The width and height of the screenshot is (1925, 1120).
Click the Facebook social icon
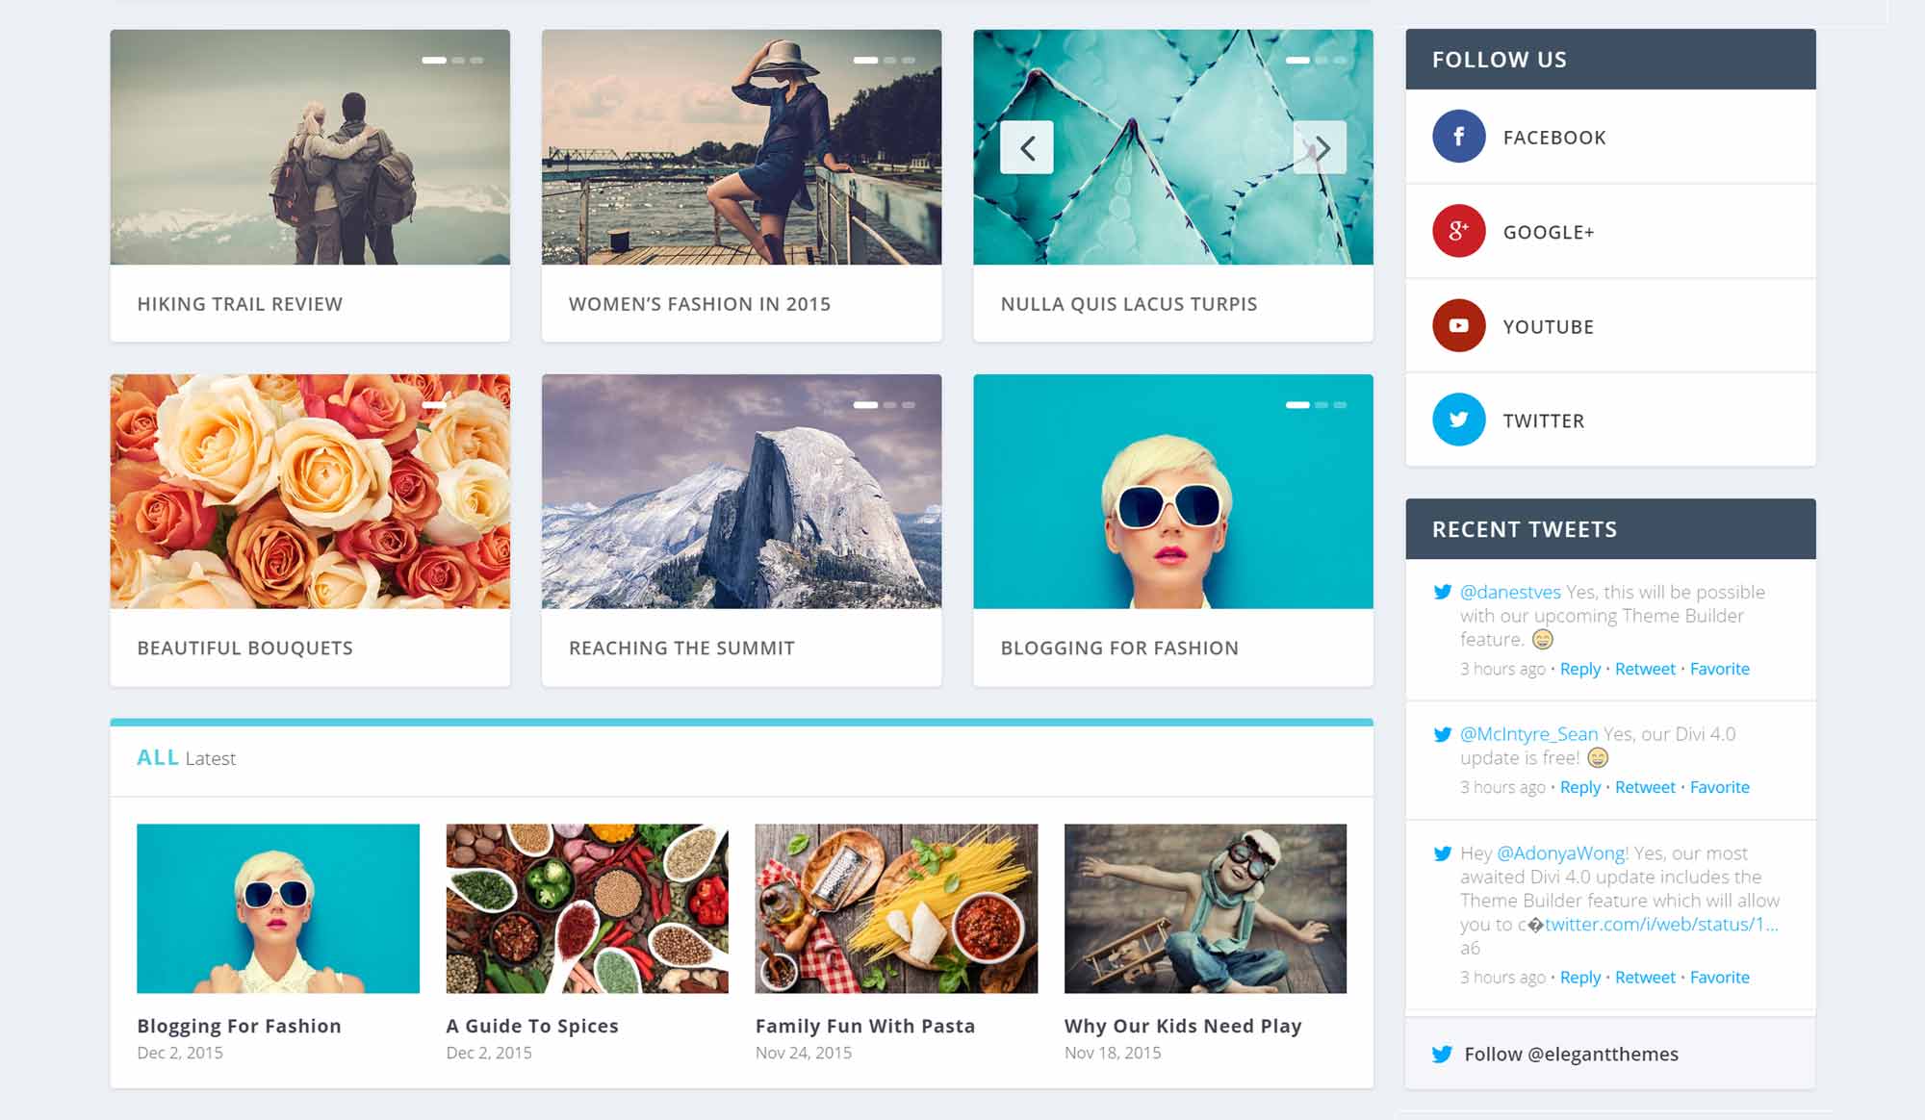[1457, 135]
